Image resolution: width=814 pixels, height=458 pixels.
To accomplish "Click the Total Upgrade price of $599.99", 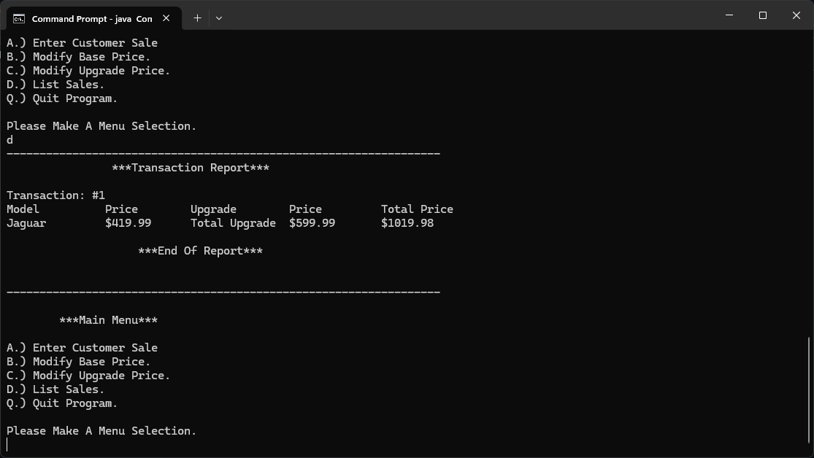I will (x=312, y=222).
